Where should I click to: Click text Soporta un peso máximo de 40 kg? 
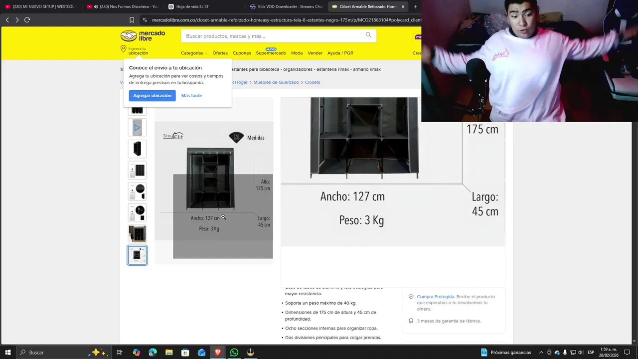tap(320, 303)
